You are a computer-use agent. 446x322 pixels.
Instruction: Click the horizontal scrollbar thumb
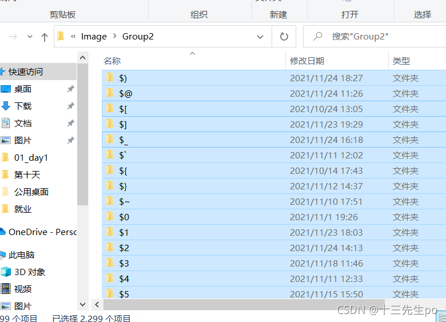tap(244, 304)
